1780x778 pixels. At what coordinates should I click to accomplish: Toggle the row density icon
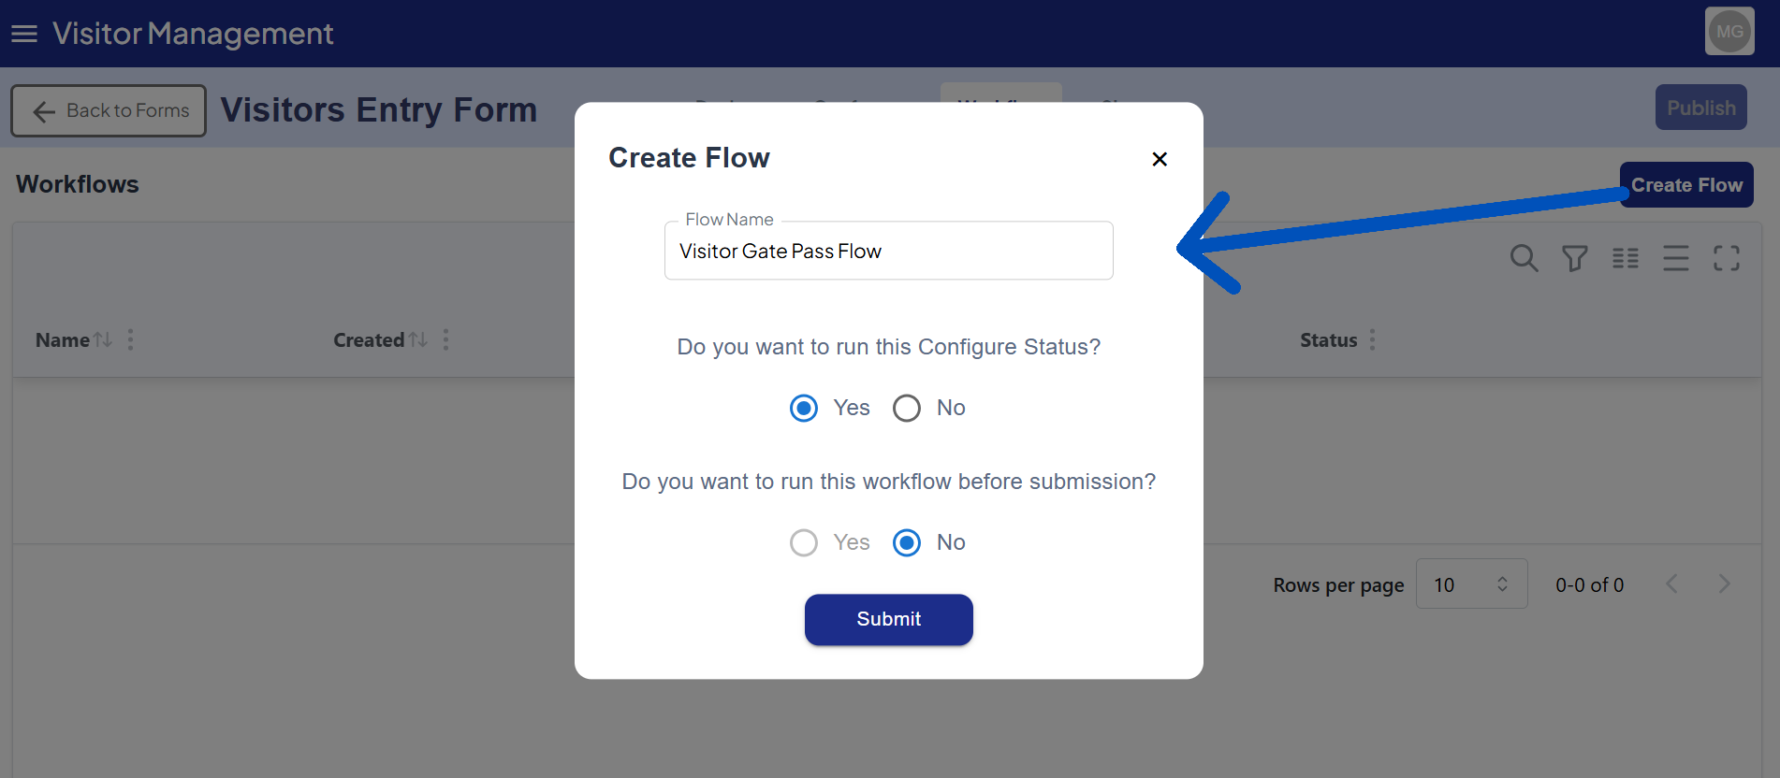(x=1676, y=258)
